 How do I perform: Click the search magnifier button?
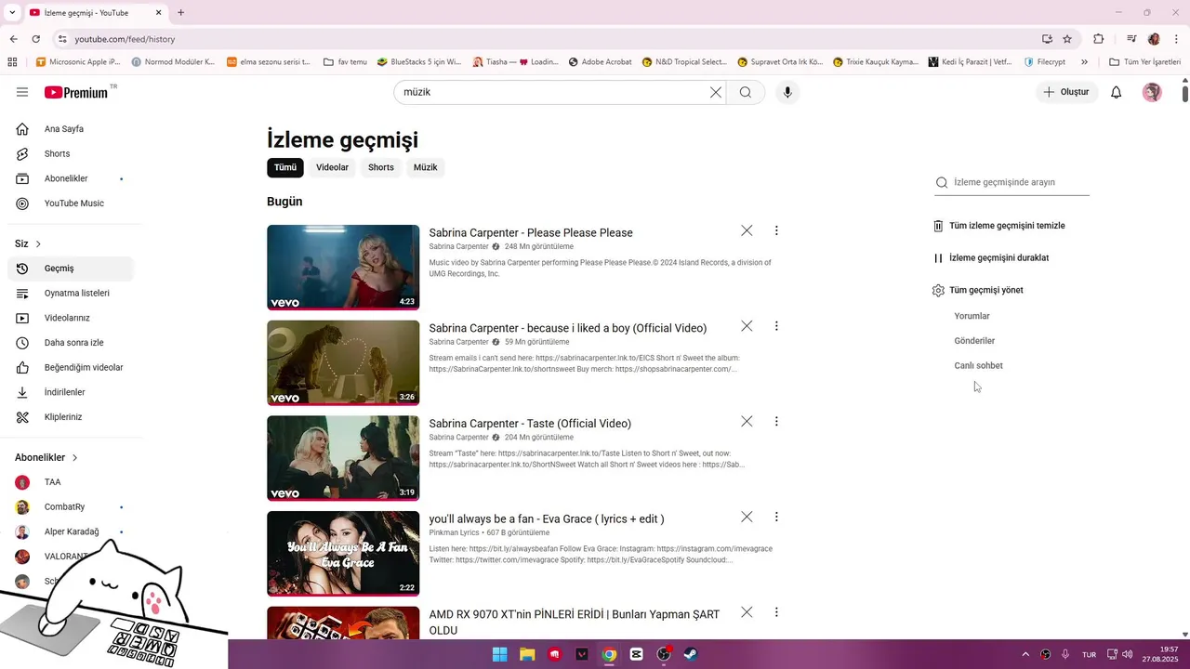tap(746, 92)
